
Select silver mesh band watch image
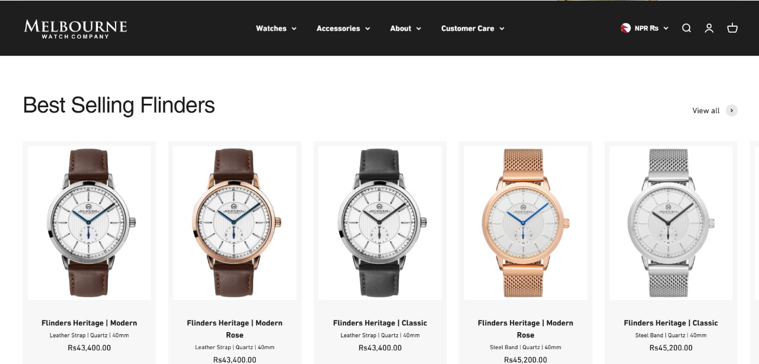coord(671,223)
